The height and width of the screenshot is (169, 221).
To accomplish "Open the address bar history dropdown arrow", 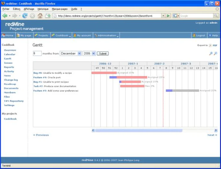I will pos(163,16).
